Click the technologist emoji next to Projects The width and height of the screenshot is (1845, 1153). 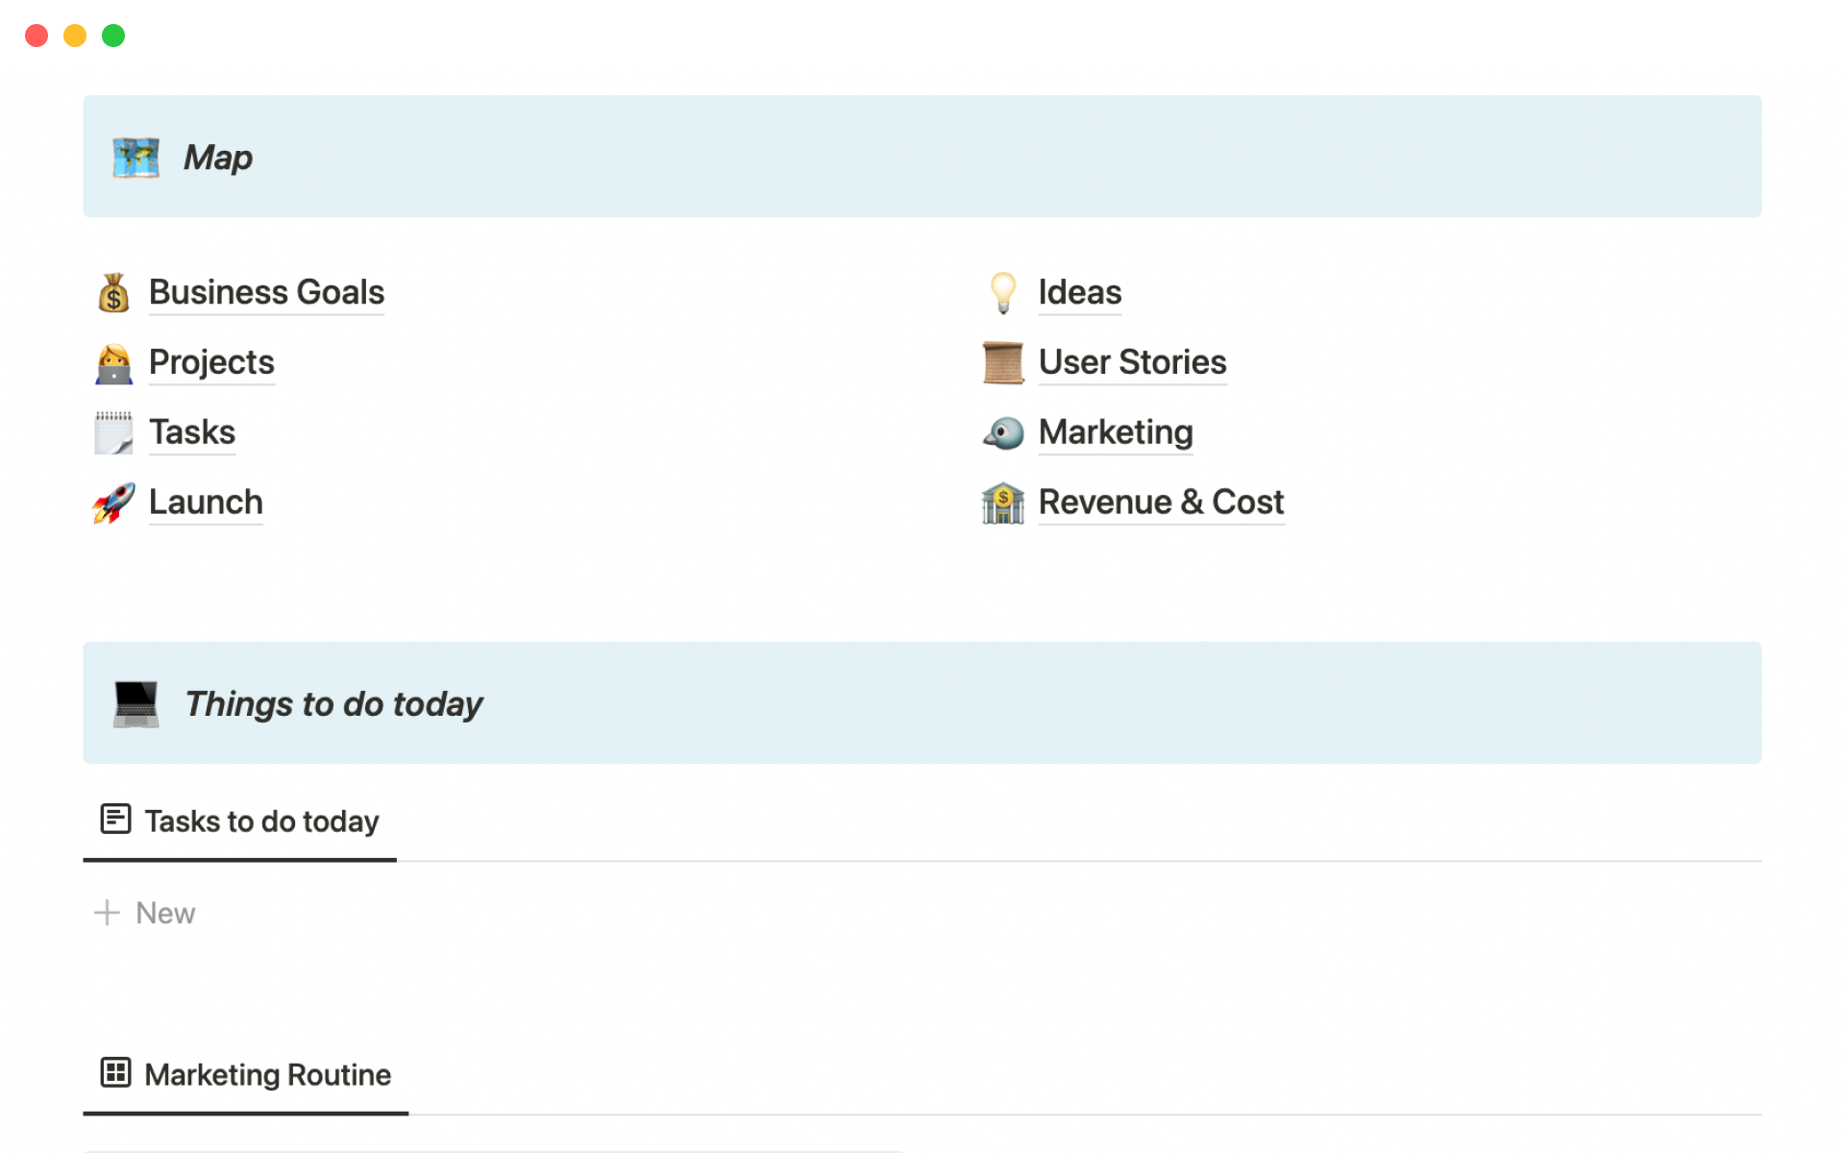coord(113,363)
